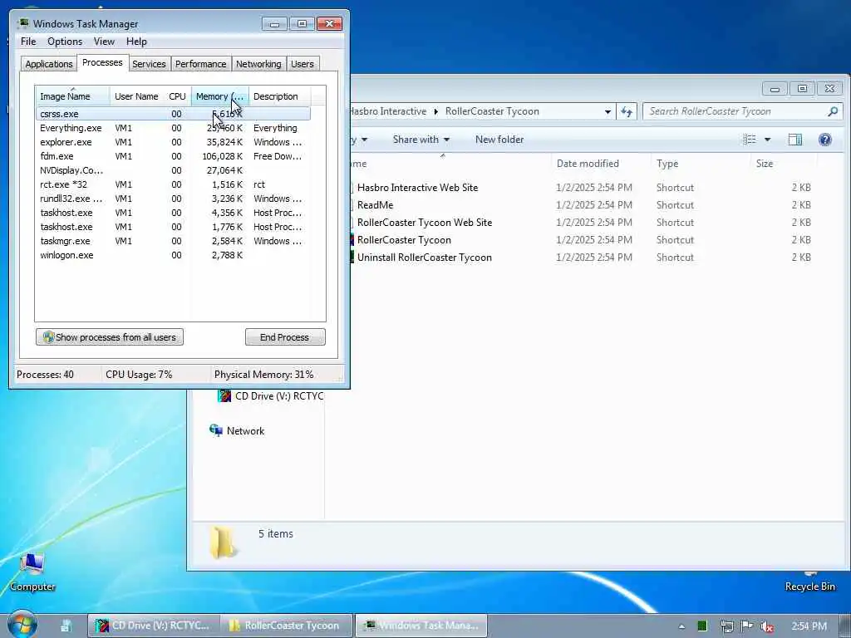Image resolution: width=851 pixels, height=638 pixels.
Task: Select CD Drive (V:) in the navigation pane
Action: [x=271, y=396]
